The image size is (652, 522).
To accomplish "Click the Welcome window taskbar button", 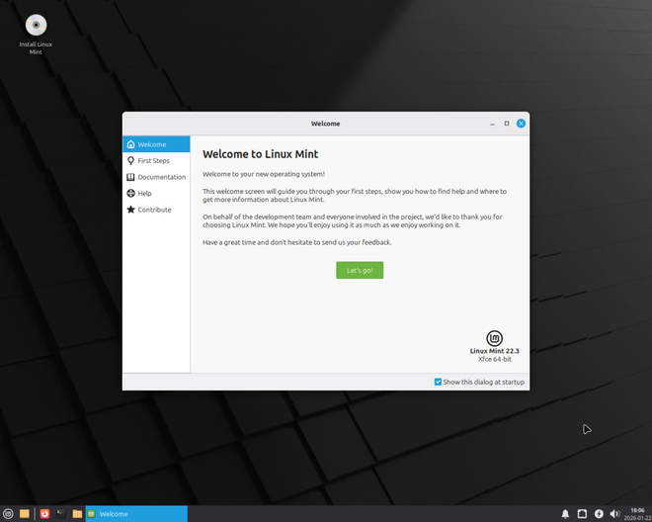I will point(136,514).
